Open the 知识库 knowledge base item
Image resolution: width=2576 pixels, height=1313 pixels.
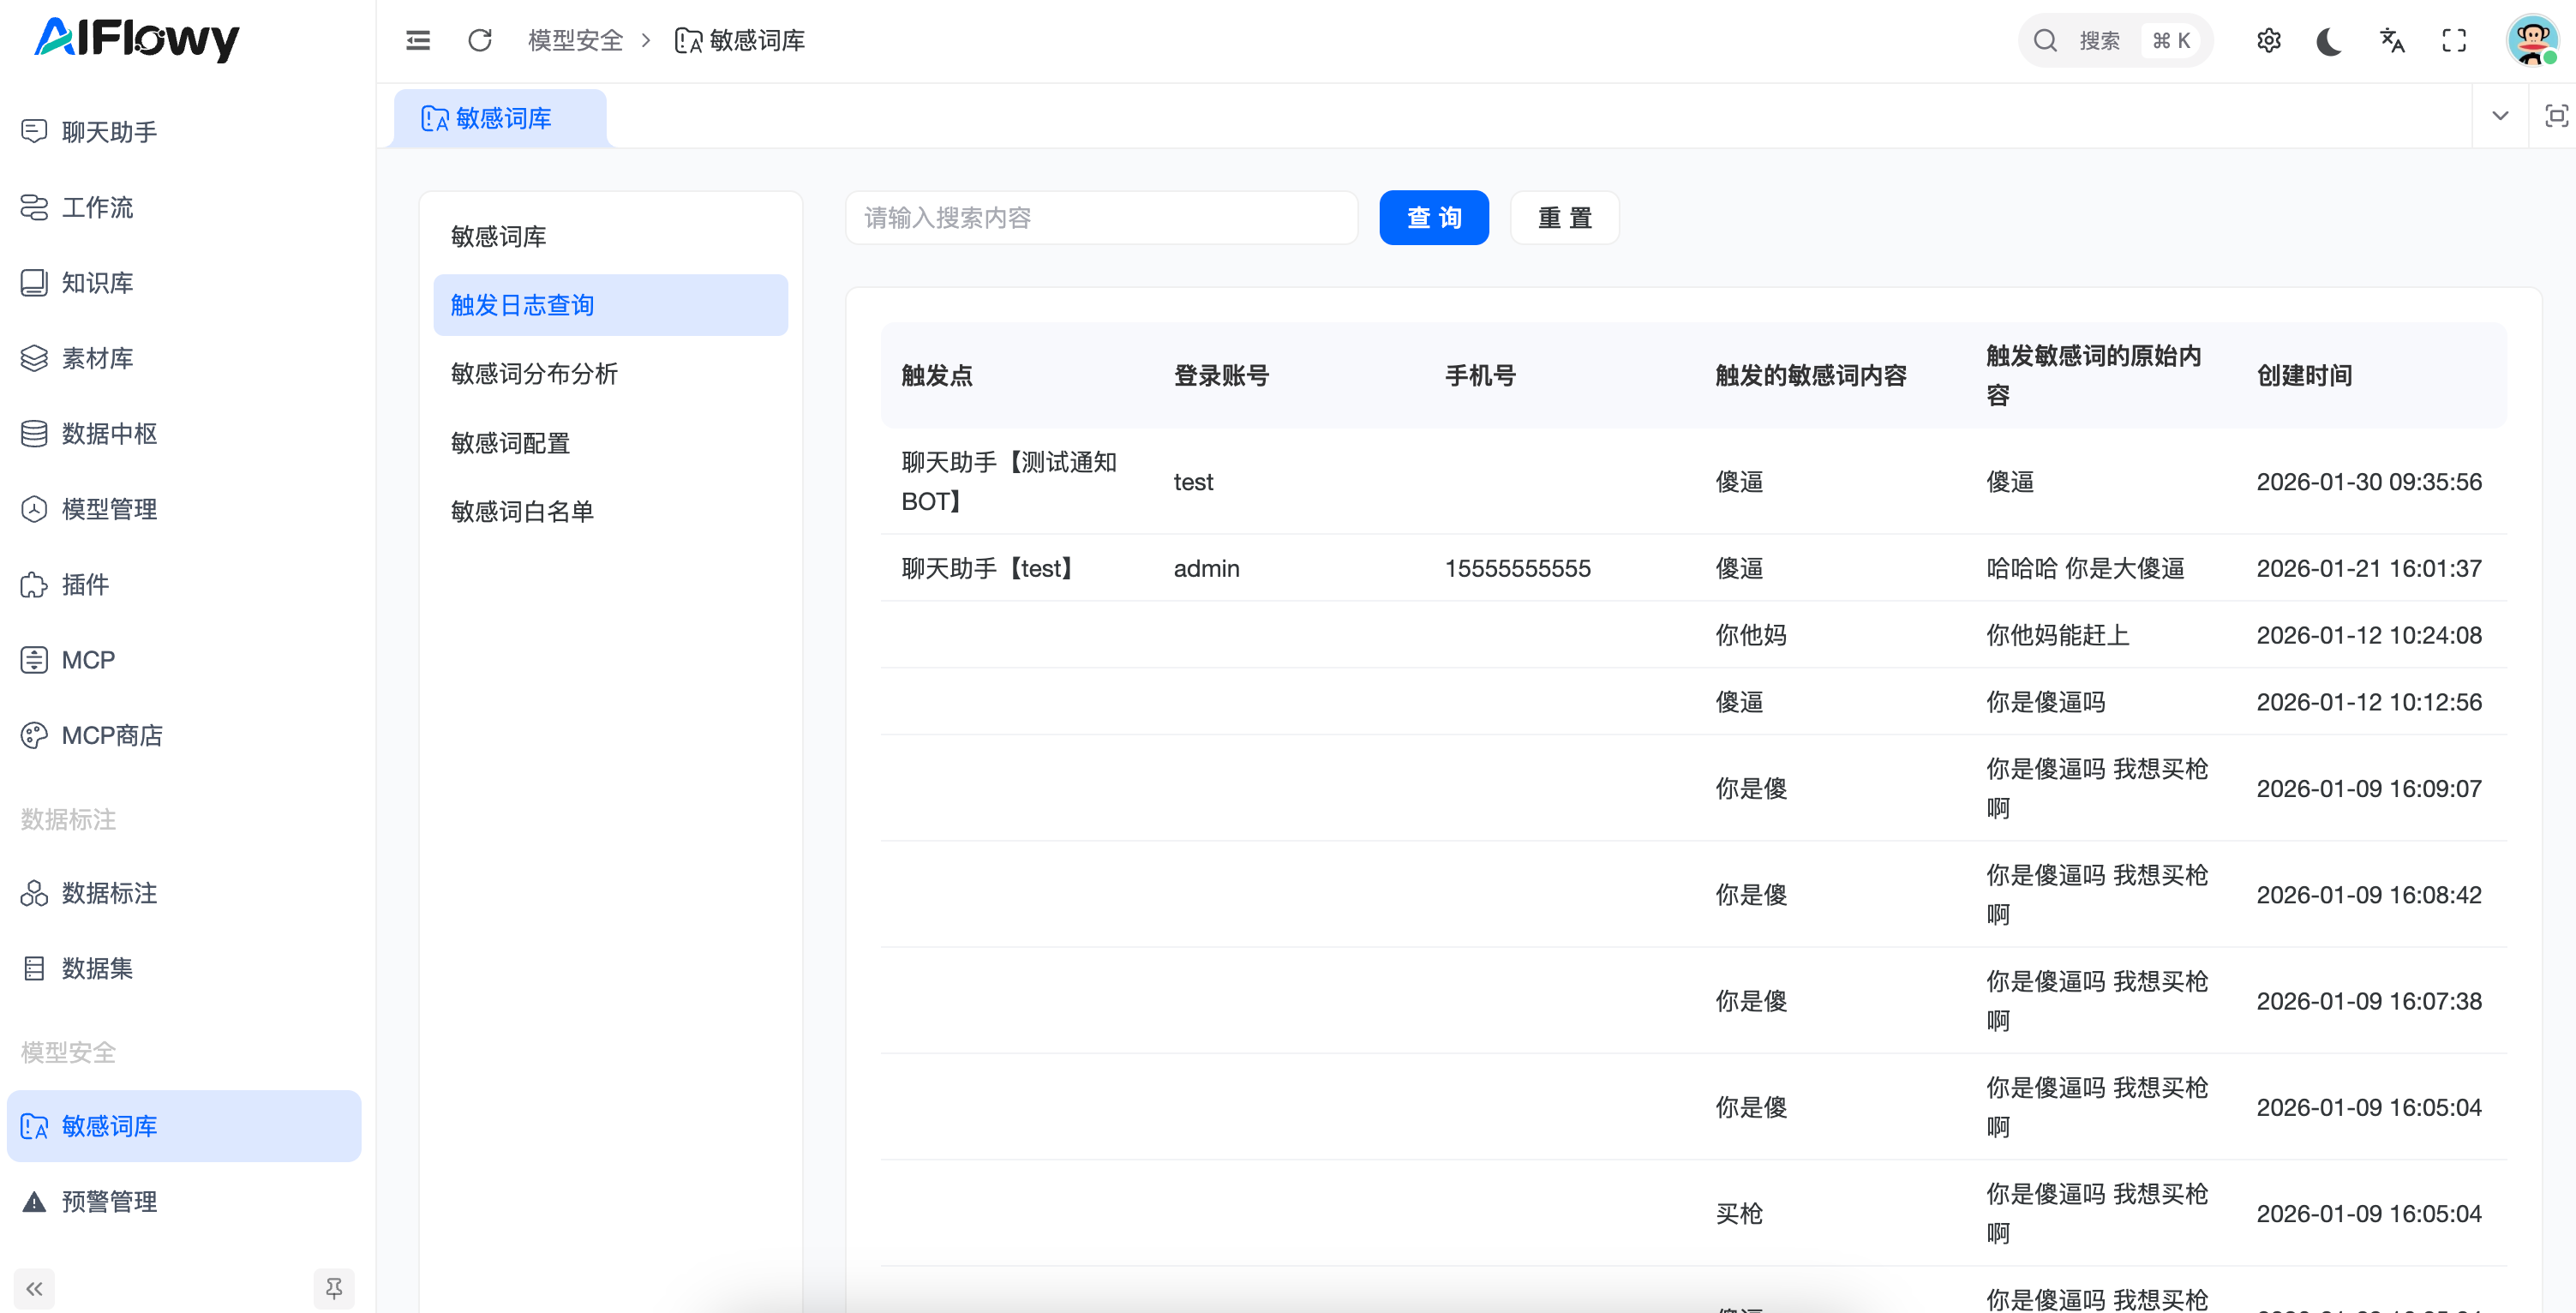[x=97, y=283]
